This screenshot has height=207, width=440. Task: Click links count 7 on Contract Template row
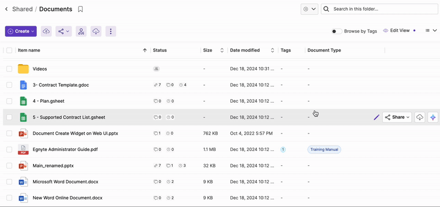tap(157, 85)
